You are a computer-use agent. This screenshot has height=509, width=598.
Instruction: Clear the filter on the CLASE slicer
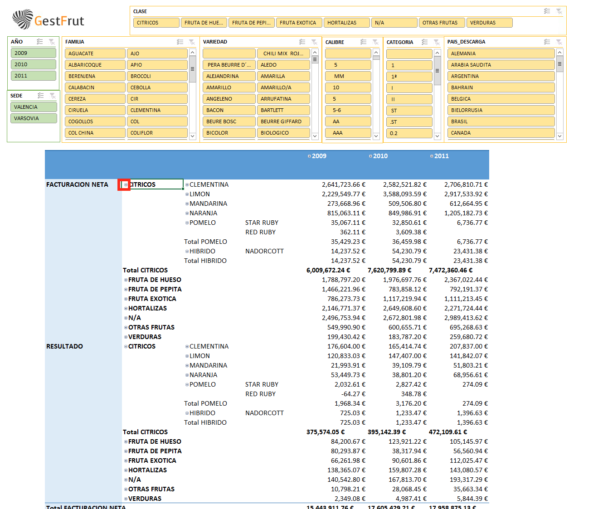coord(559,11)
